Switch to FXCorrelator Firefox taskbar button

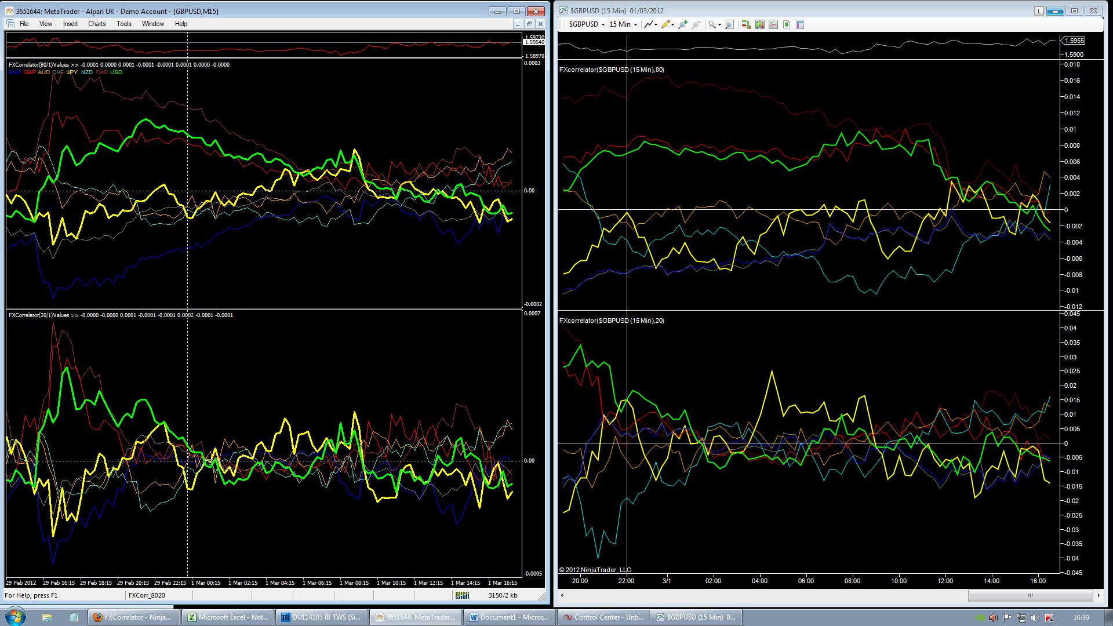[134, 617]
